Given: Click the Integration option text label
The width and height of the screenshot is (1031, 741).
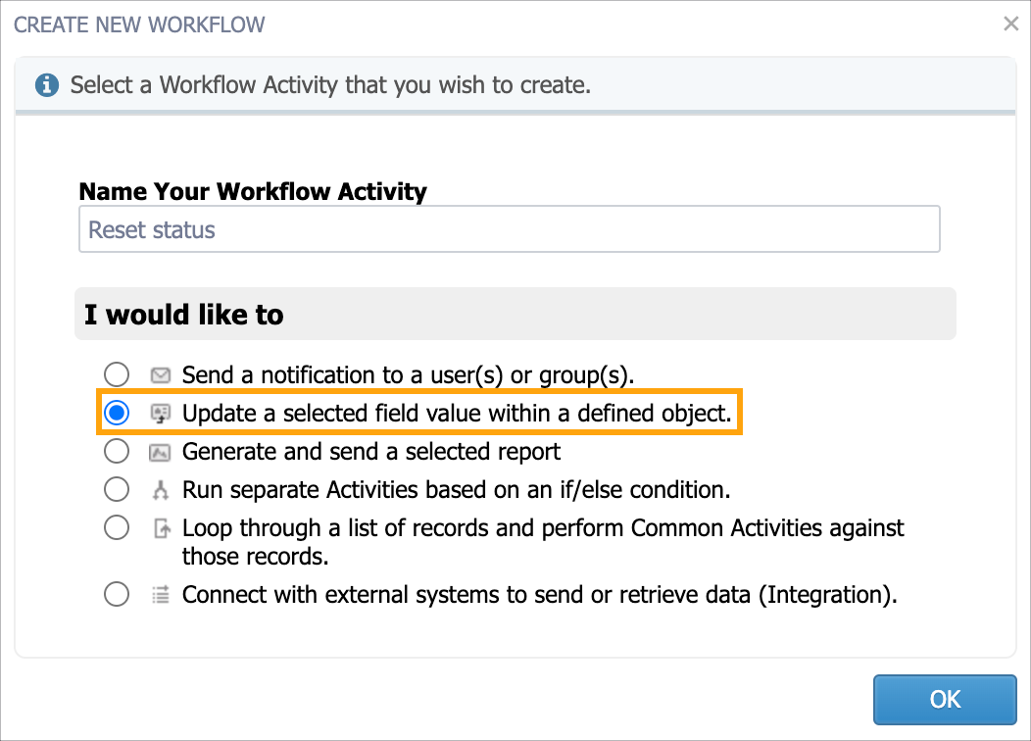Looking at the screenshot, I should 540,594.
